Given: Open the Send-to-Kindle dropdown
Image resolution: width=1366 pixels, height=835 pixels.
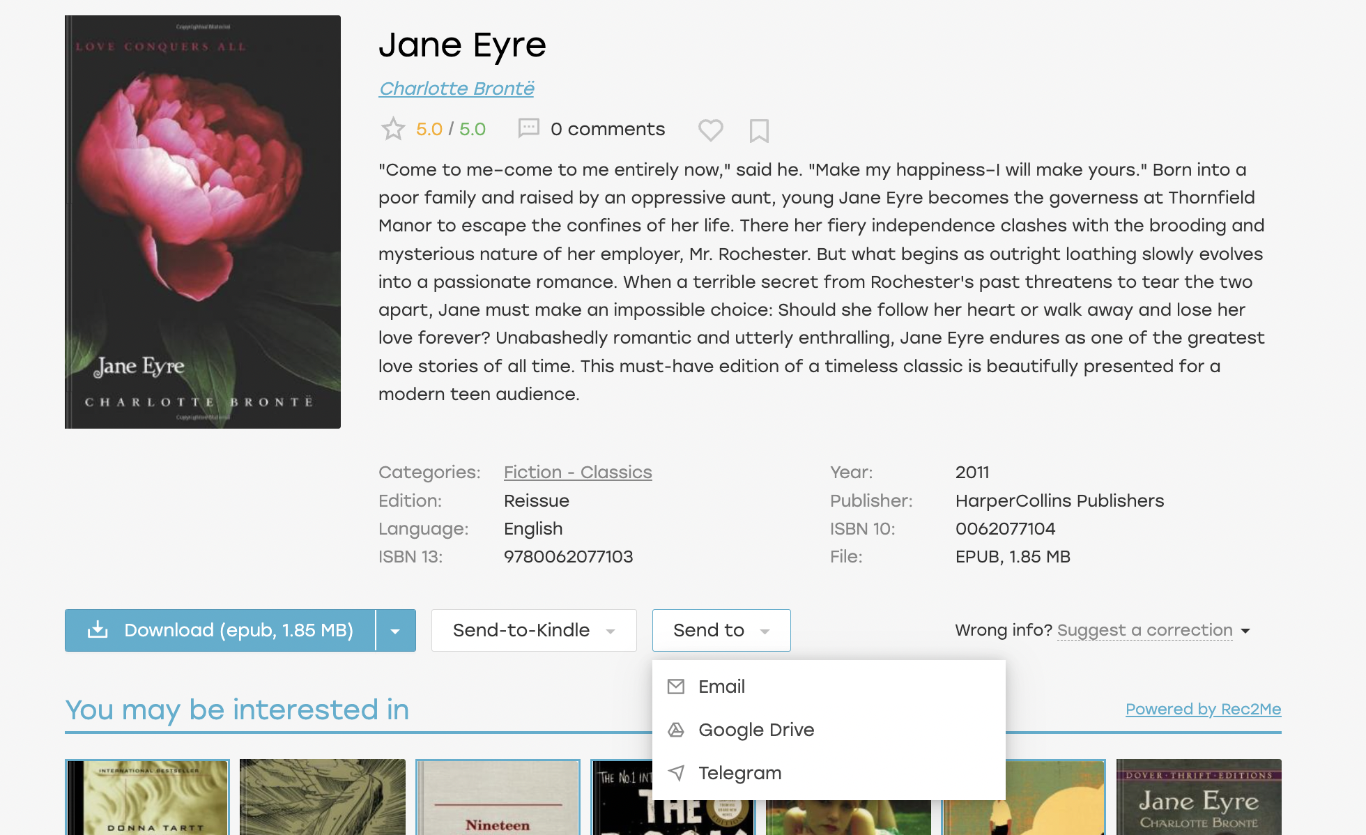Looking at the screenshot, I should [x=534, y=631].
